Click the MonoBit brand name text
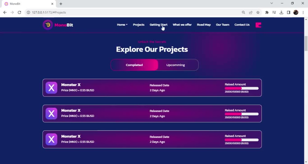The width and height of the screenshot is (308, 164). pyautogui.click(x=64, y=25)
